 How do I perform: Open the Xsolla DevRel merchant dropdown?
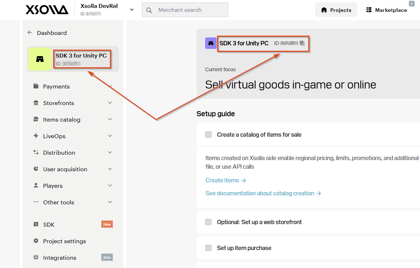click(x=132, y=10)
